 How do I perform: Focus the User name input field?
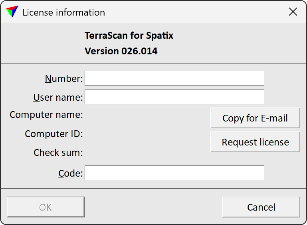[174, 97]
